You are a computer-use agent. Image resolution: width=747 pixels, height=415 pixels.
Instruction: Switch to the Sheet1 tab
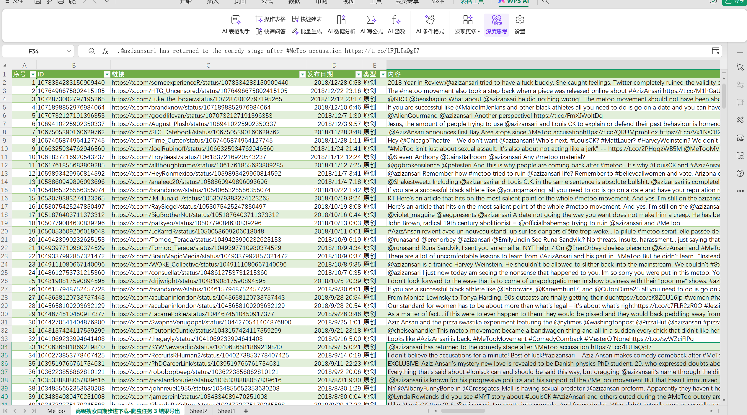(226, 411)
